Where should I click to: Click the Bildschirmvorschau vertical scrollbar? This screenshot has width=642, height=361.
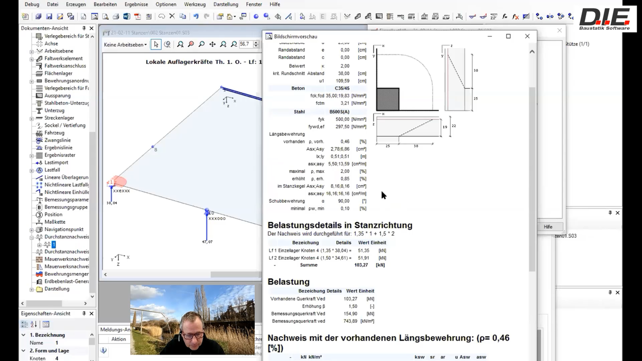pos(532,178)
